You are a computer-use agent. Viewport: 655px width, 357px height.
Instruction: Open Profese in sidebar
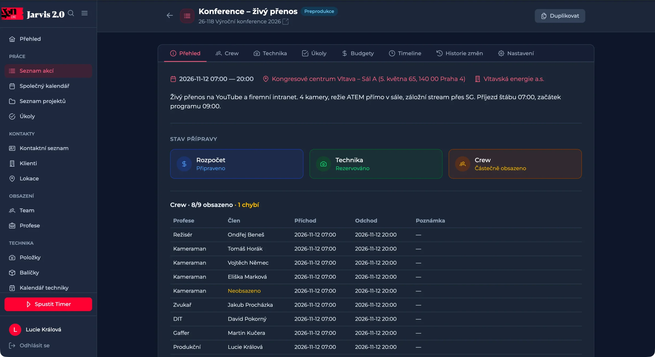click(x=48, y=226)
